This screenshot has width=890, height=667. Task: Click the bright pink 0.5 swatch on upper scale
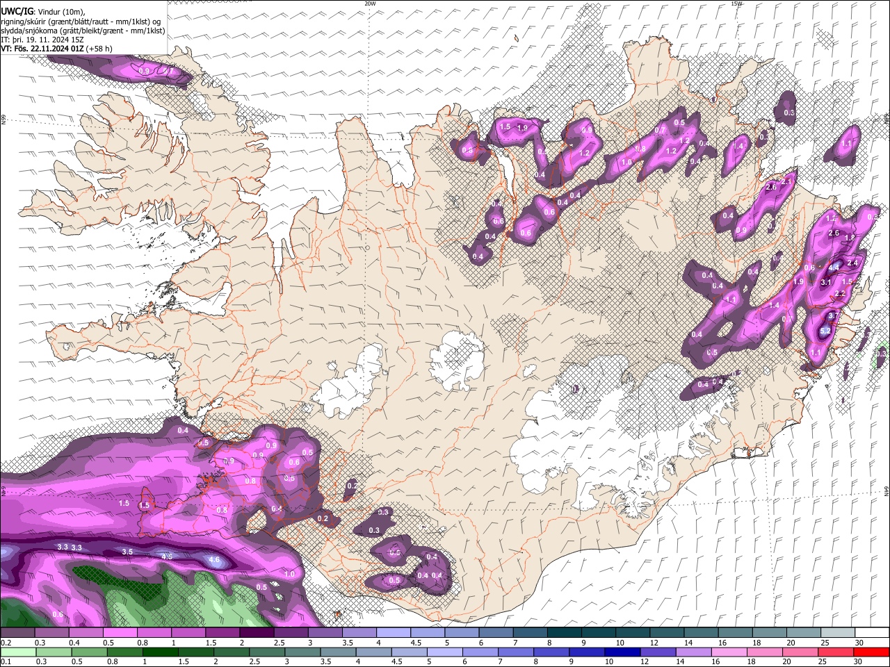point(120,633)
